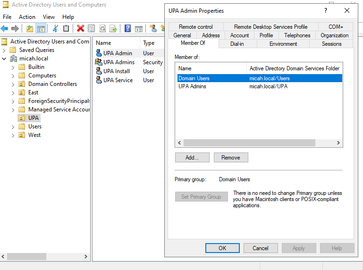Expand the Domain Controllers tree node
The height and width of the screenshot is (270, 363).
coord(13,84)
